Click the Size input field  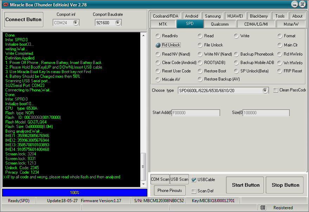coord(266,113)
